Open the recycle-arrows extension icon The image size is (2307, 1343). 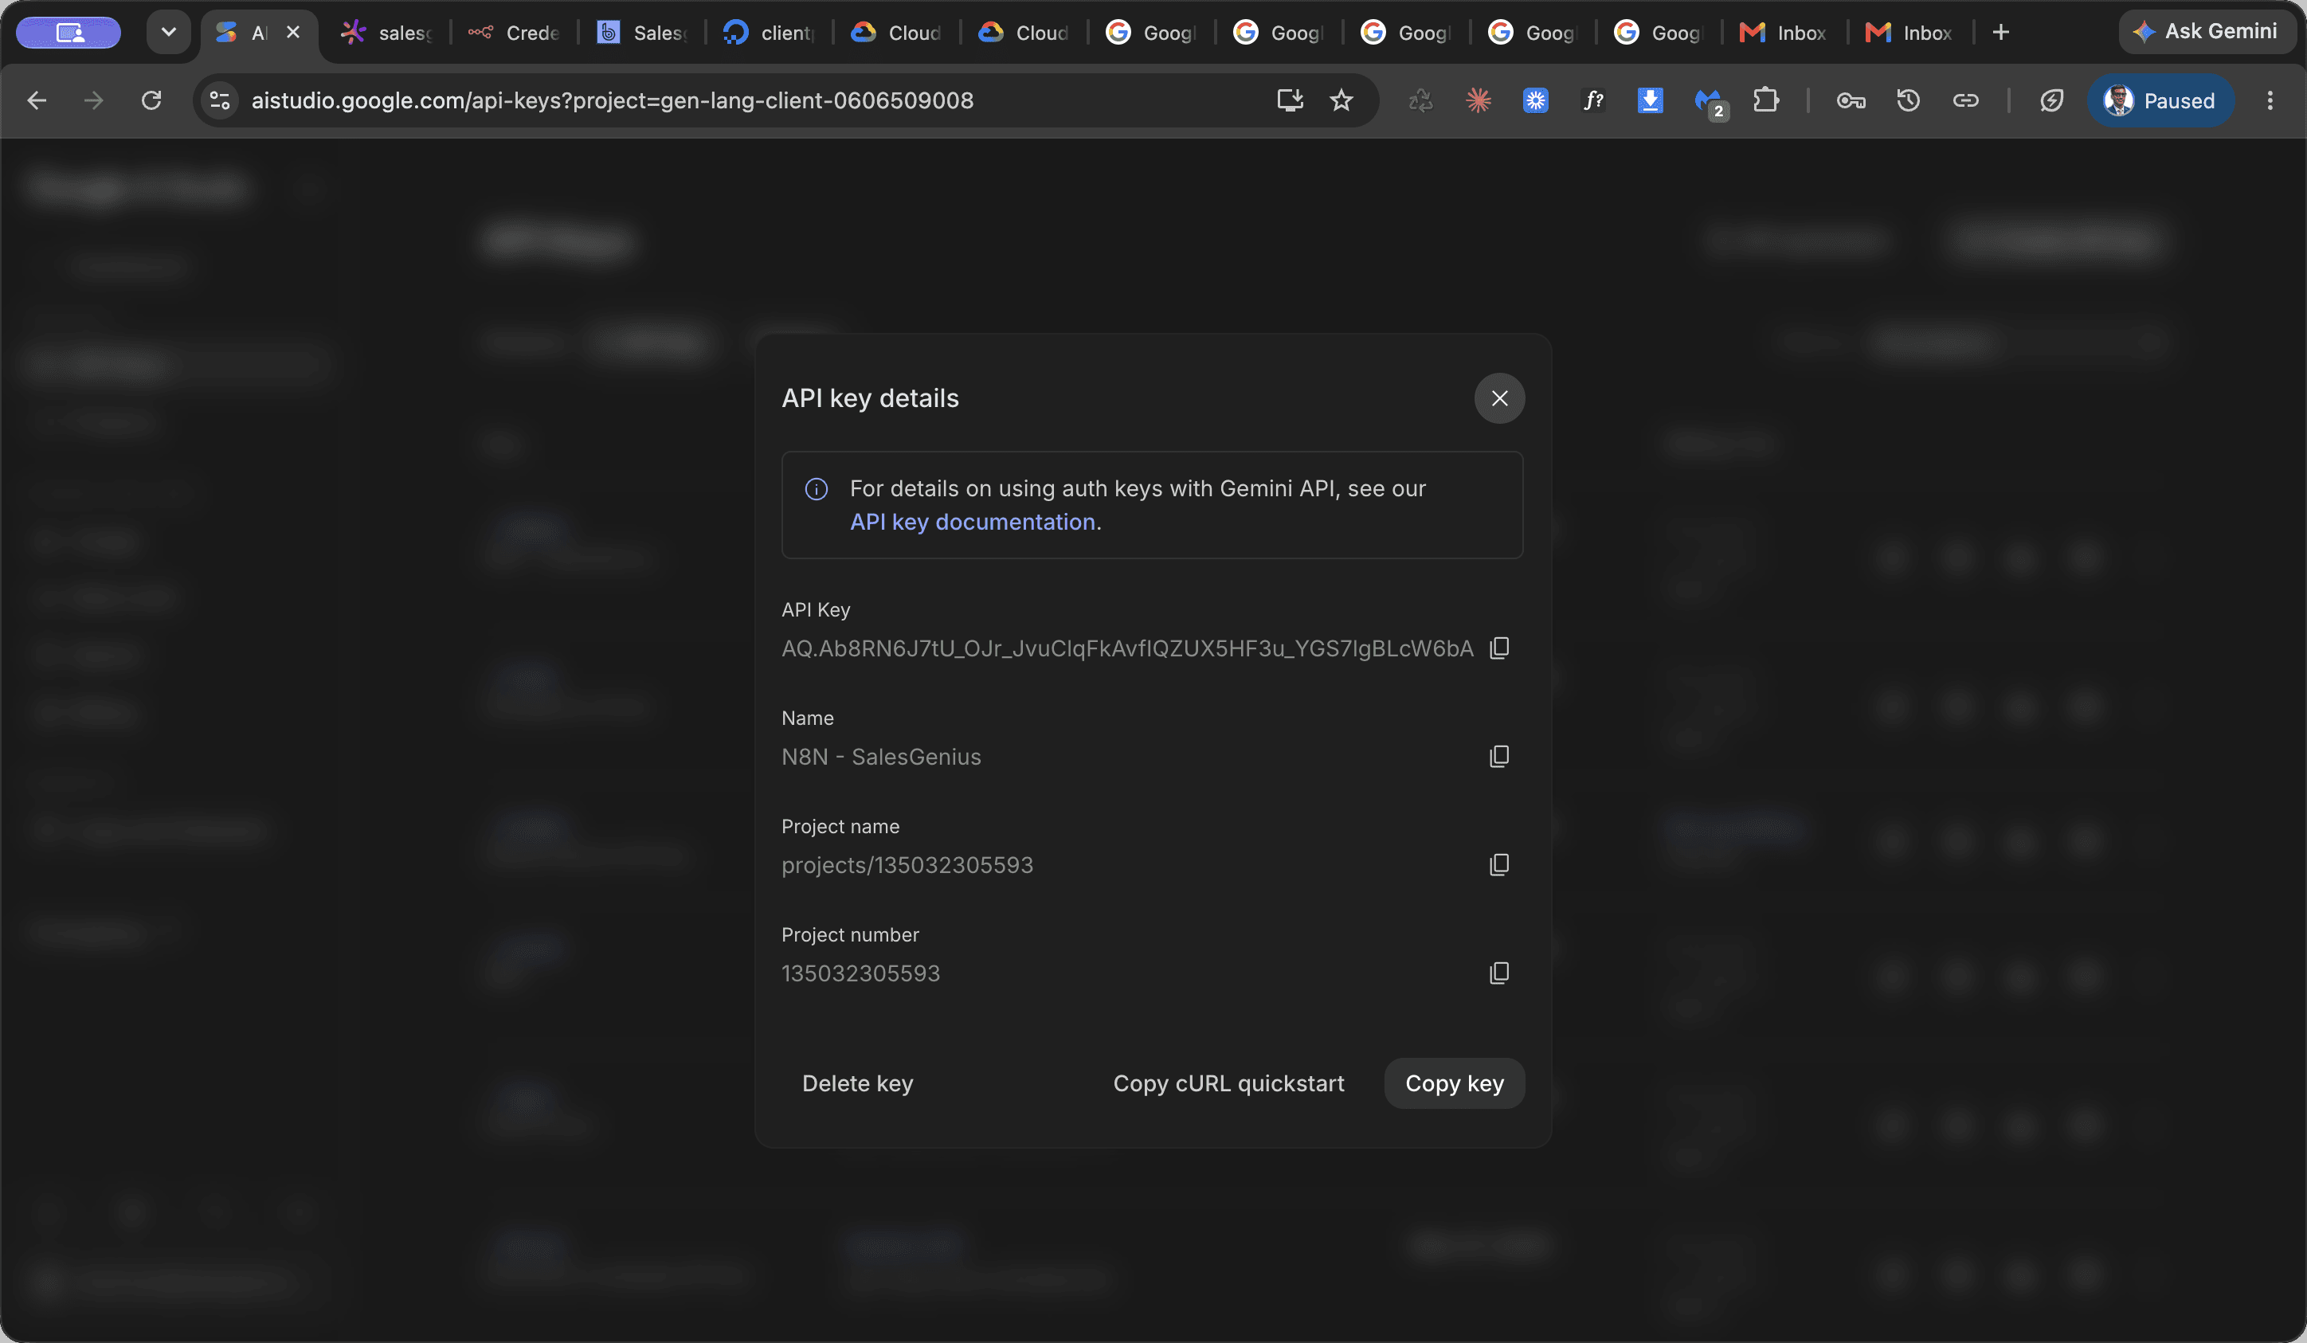(x=1420, y=100)
